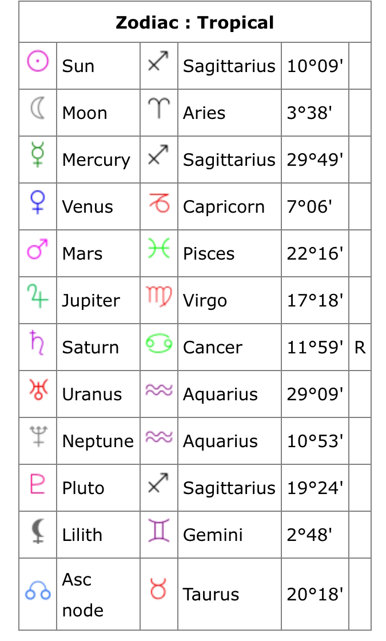
Task: Click the red Taurus sign icon
Action: pos(158,589)
